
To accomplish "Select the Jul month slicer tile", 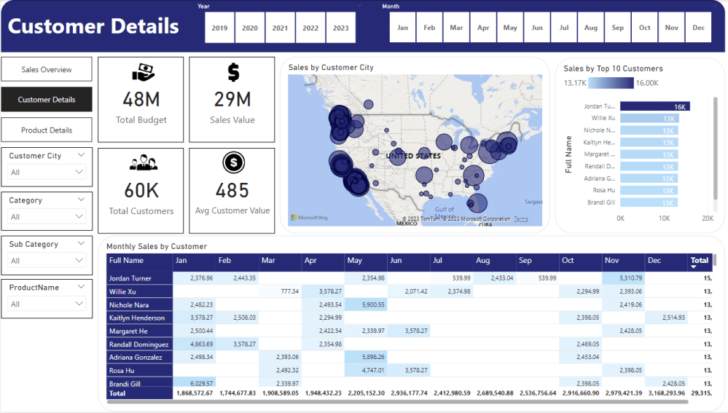I will pos(564,28).
